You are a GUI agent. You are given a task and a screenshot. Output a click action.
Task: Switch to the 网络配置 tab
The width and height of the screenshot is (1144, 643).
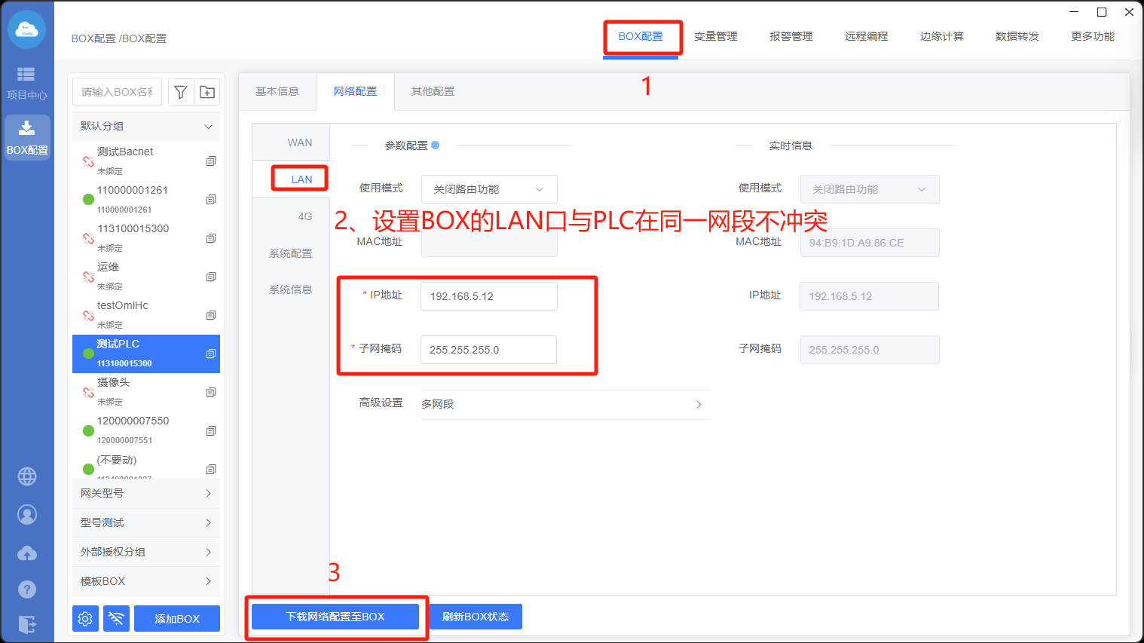point(355,91)
